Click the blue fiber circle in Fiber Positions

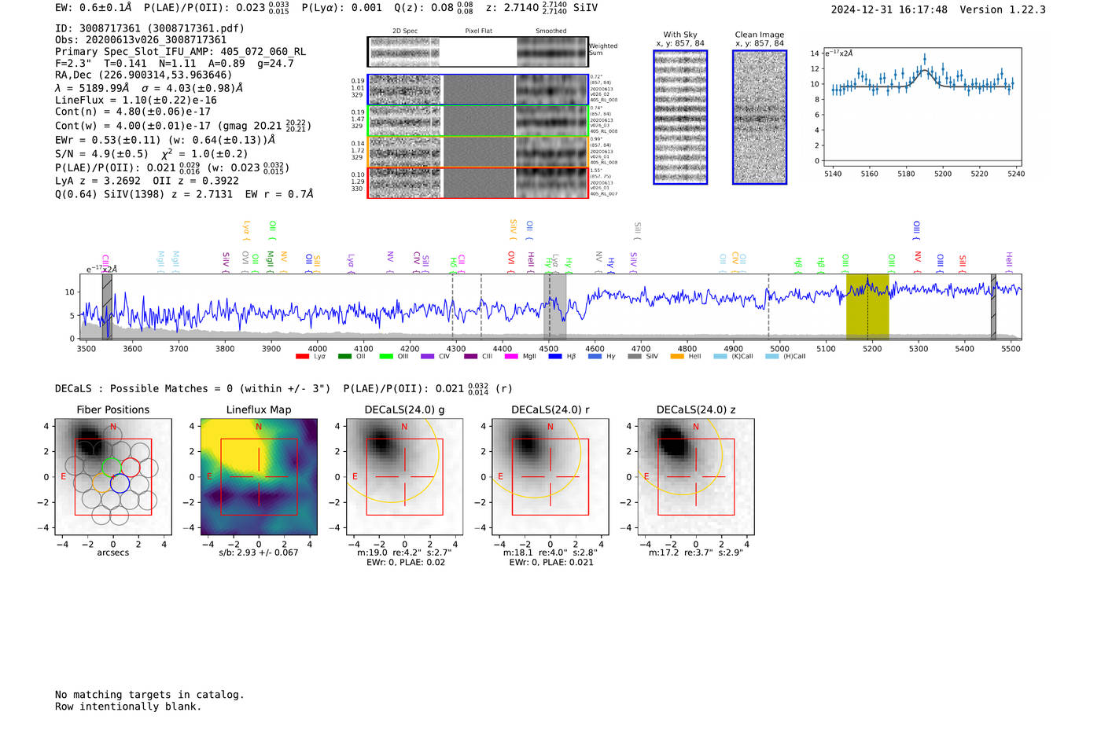[120, 484]
